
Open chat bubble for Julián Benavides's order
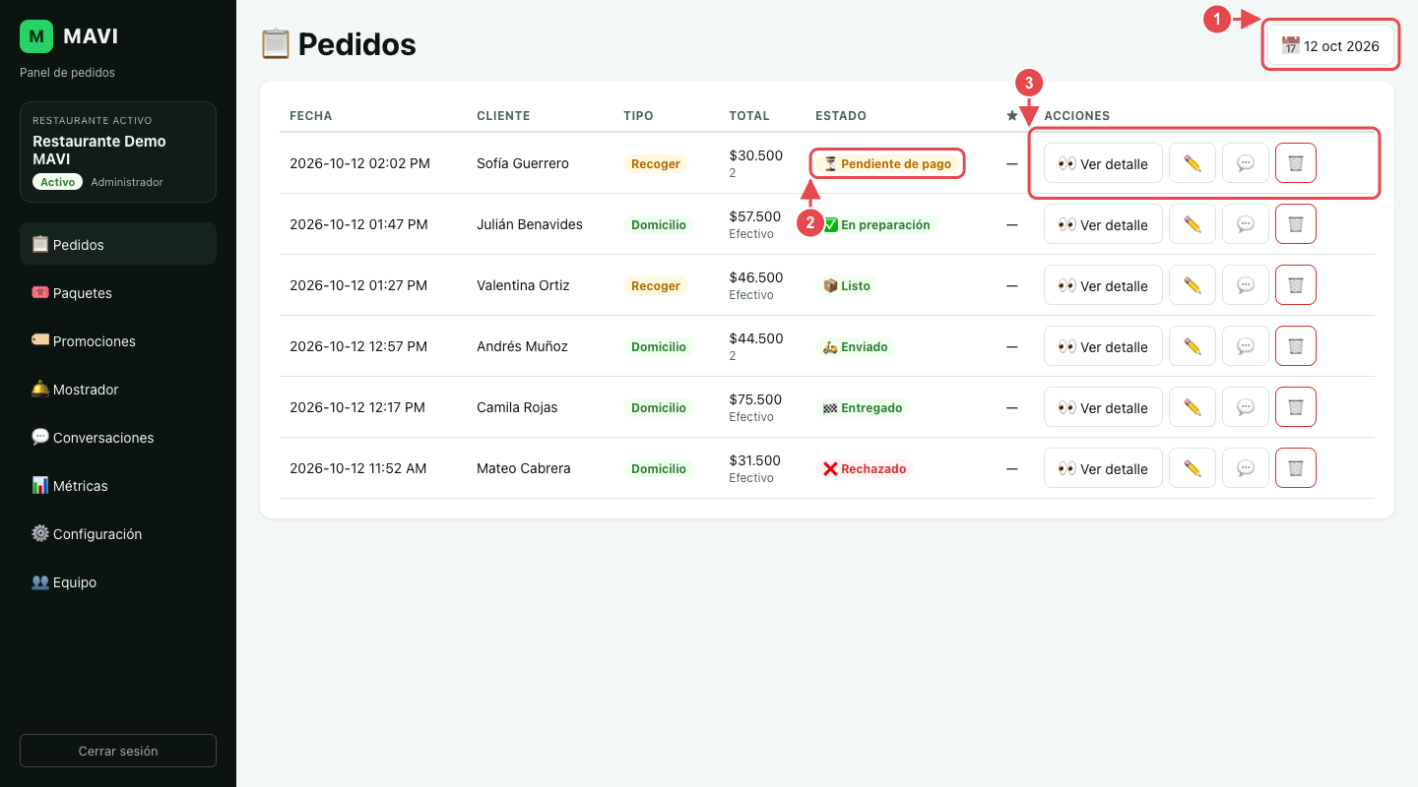tap(1246, 224)
